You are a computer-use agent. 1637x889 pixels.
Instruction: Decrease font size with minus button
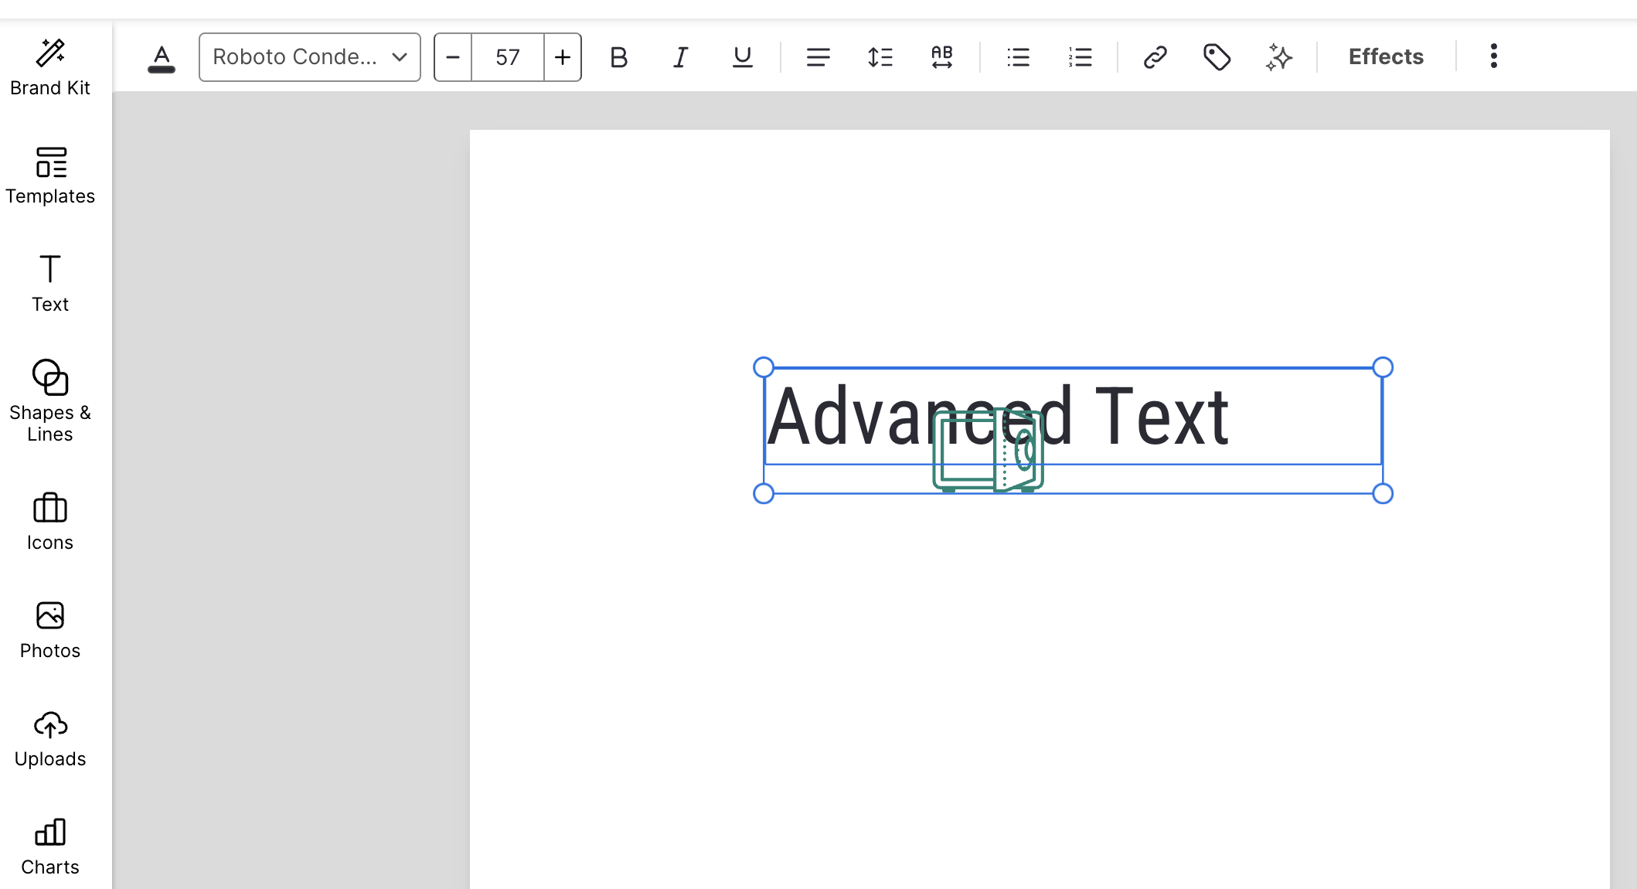pos(454,57)
